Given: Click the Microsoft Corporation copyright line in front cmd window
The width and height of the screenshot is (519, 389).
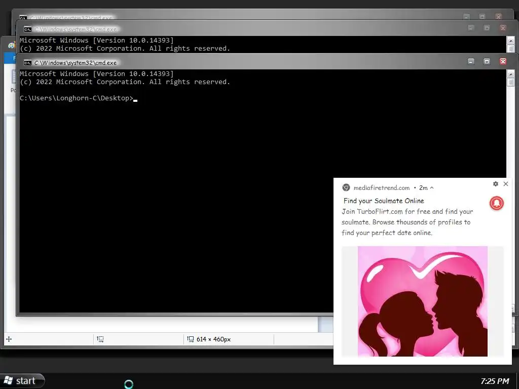Looking at the screenshot, I should pyautogui.click(x=125, y=82).
